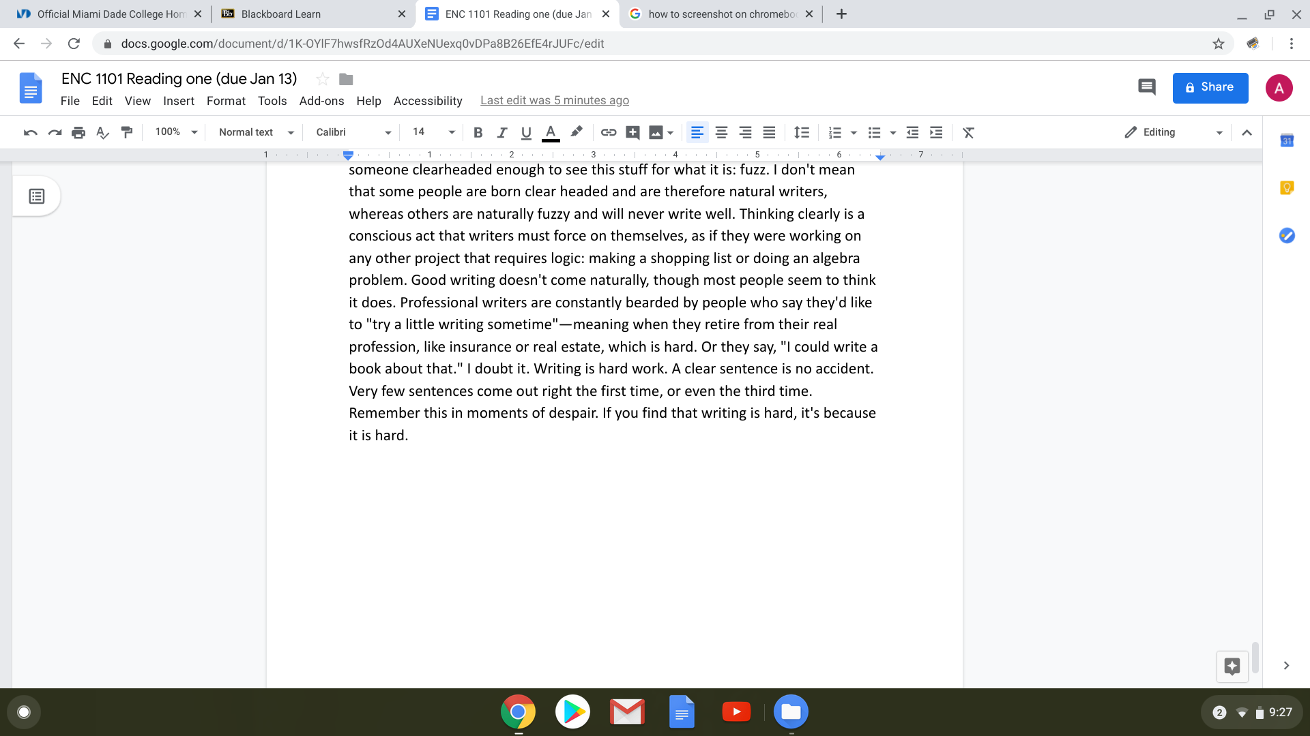Increase the paragraph indent
Screen dimensions: 1310x736
(x=936, y=132)
